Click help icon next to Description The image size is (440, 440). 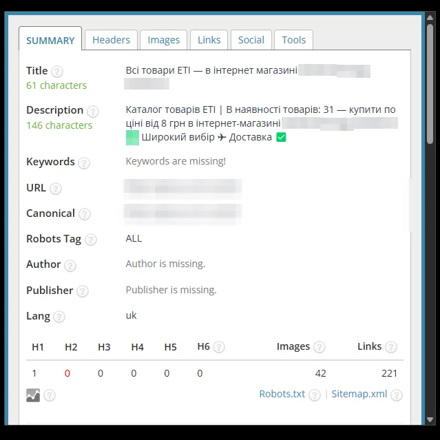[x=92, y=112]
